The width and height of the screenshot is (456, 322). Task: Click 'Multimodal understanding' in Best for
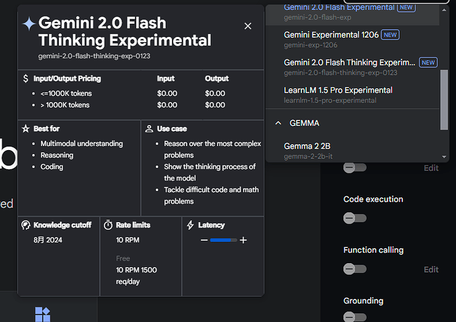tap(82, 143)
